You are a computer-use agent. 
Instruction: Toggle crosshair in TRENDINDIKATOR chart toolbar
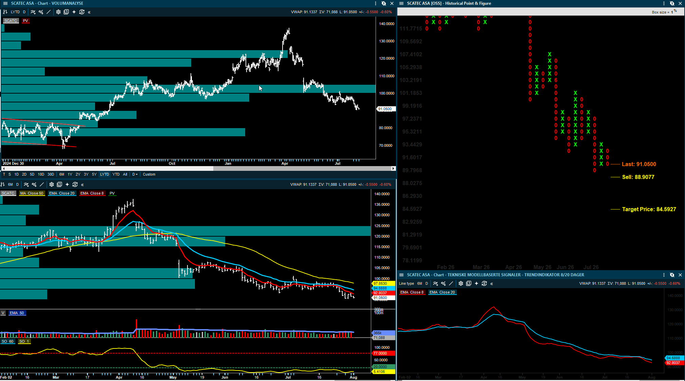tap(476, 283)
